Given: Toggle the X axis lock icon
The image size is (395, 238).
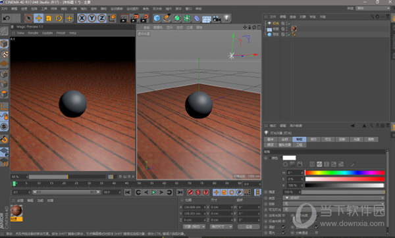Looking at the screenshot, I should pos(82,18).
